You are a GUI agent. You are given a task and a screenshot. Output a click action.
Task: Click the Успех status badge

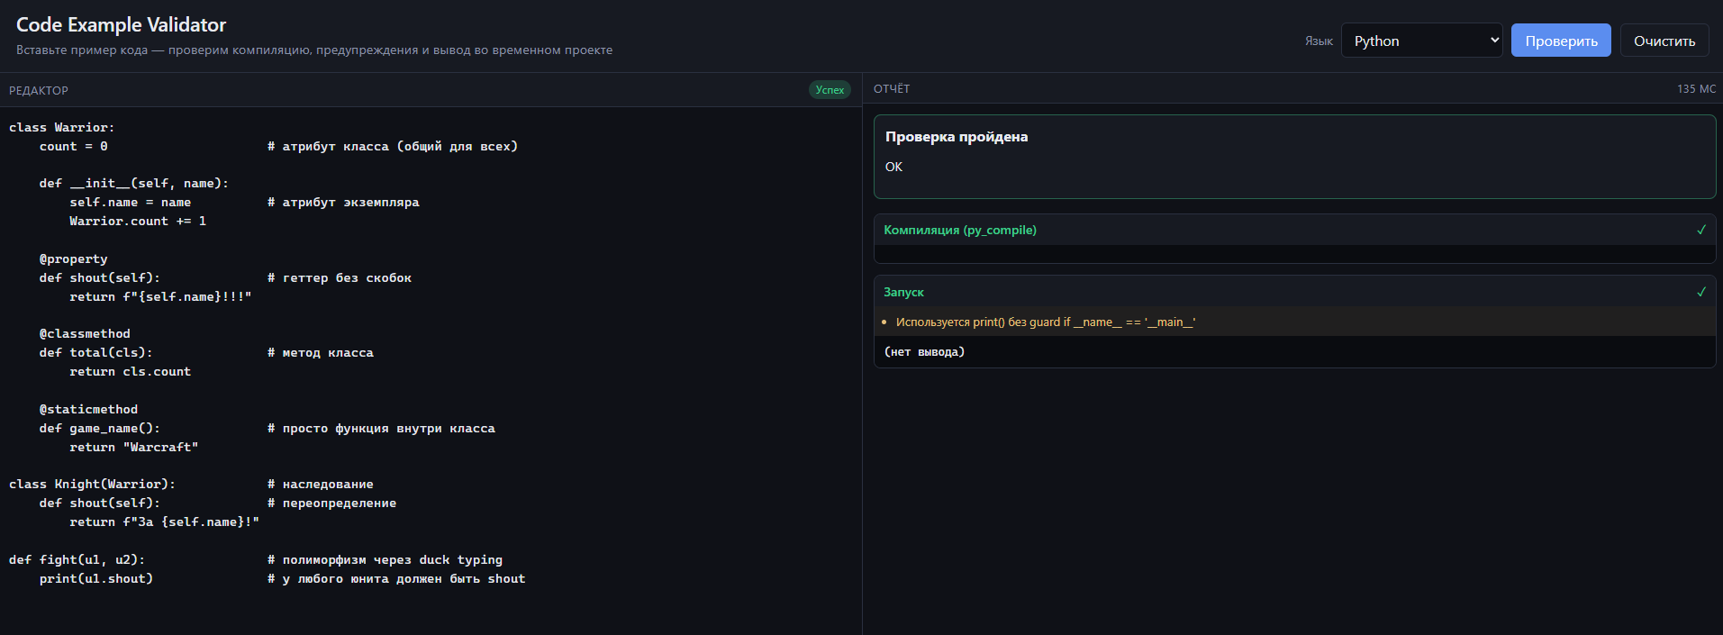click(830, 90)
